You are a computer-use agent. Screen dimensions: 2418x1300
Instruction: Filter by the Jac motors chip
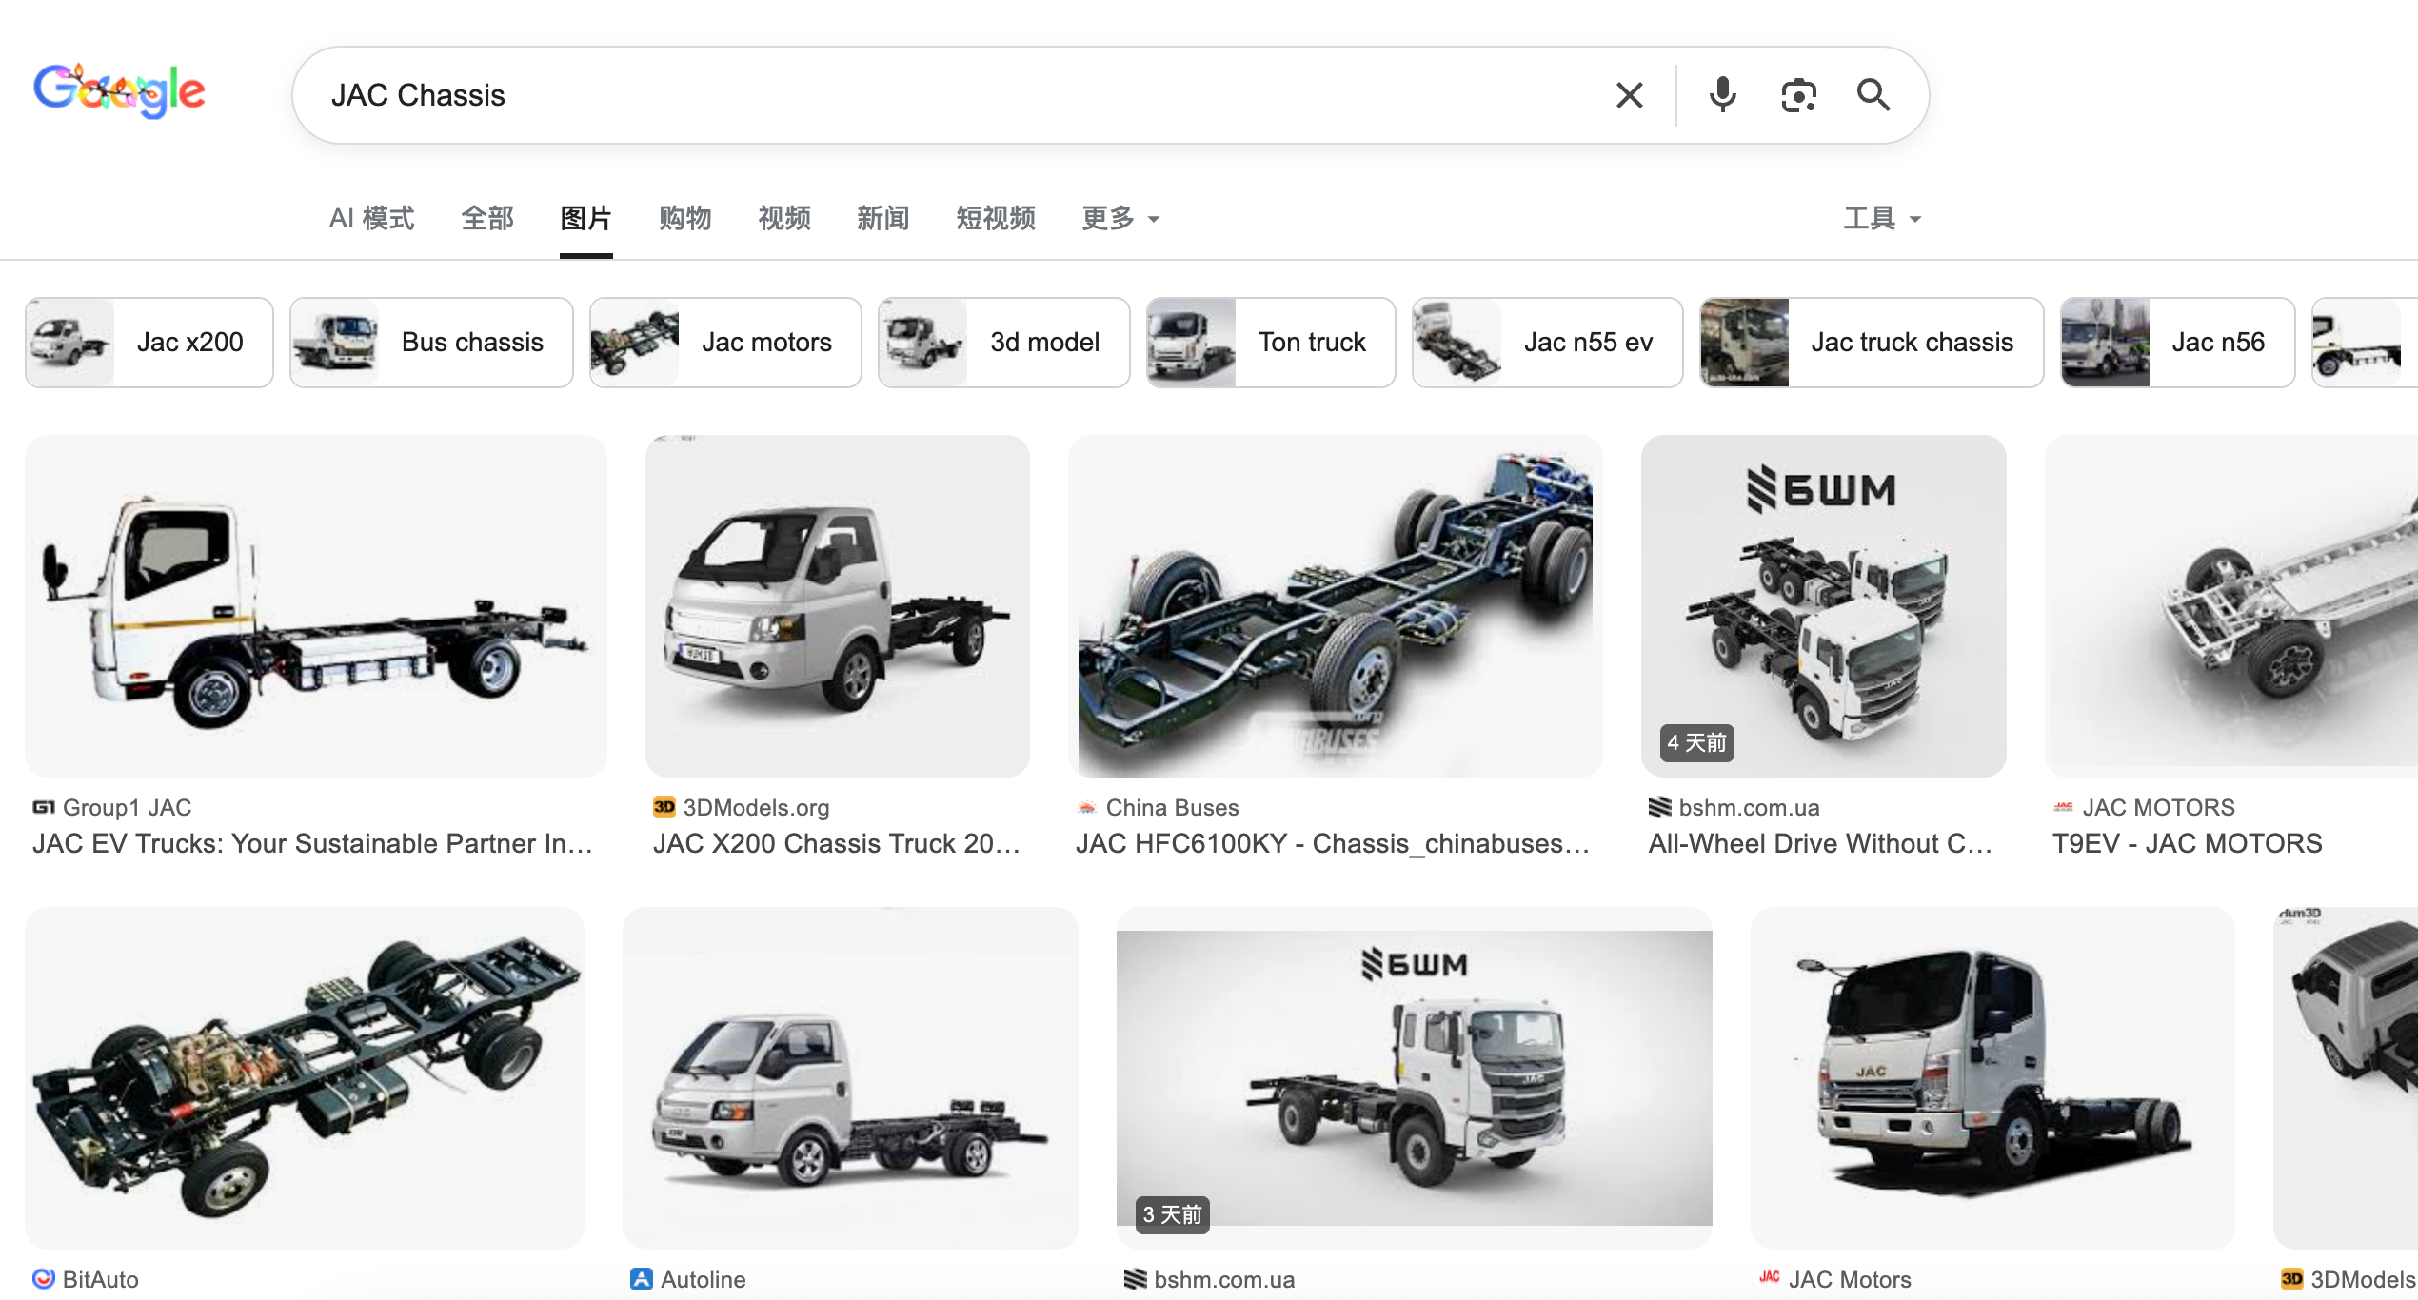725,343
